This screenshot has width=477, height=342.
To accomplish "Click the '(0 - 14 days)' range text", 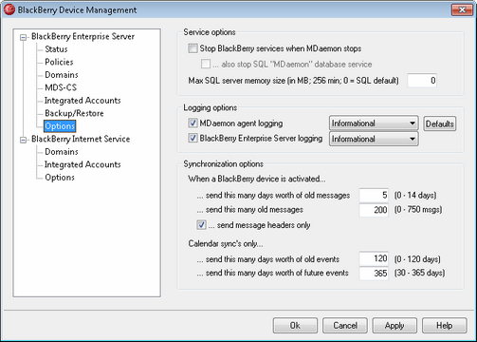I will (415, 195).
